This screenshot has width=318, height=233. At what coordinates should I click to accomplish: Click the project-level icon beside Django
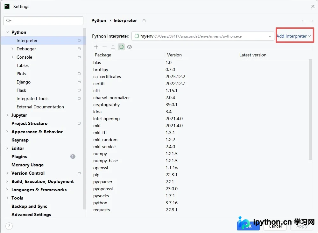tap(79, 82)
